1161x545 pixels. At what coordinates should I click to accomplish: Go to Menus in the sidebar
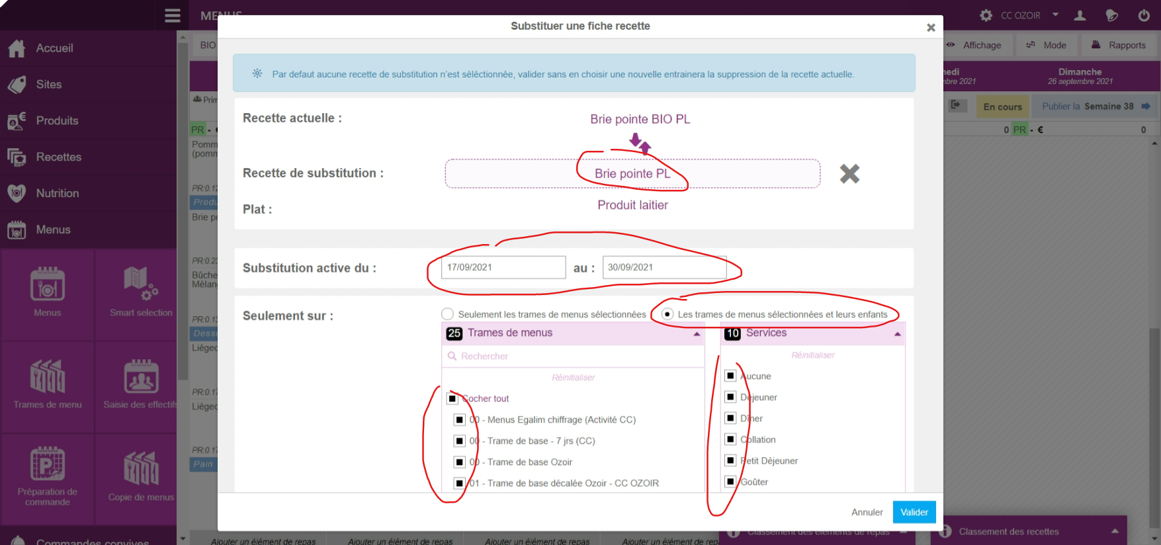click(x=54, y=230)
